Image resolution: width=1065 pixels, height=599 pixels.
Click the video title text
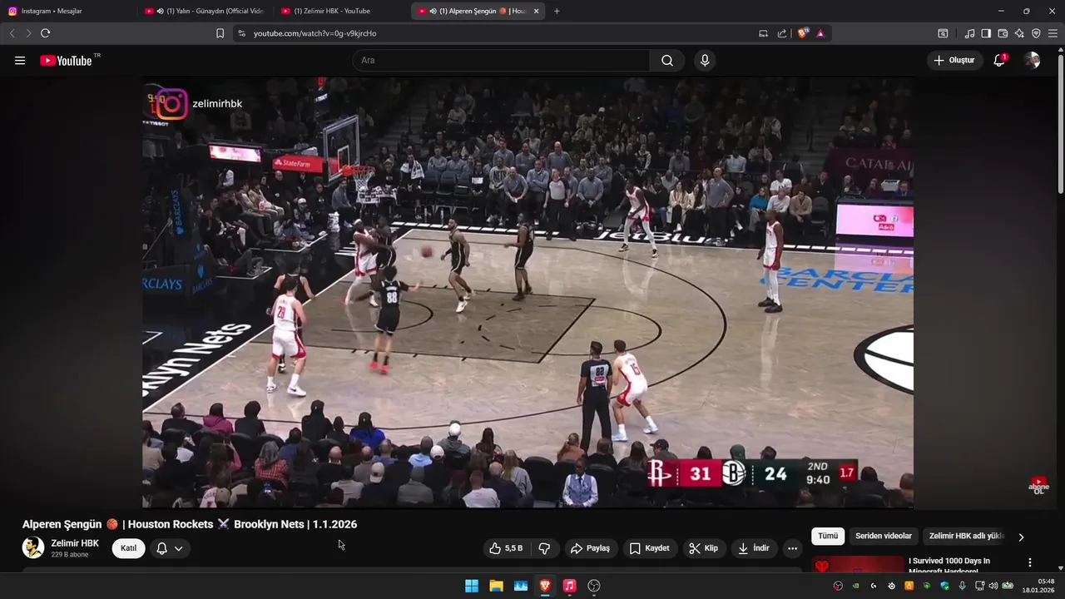point(190,524)
